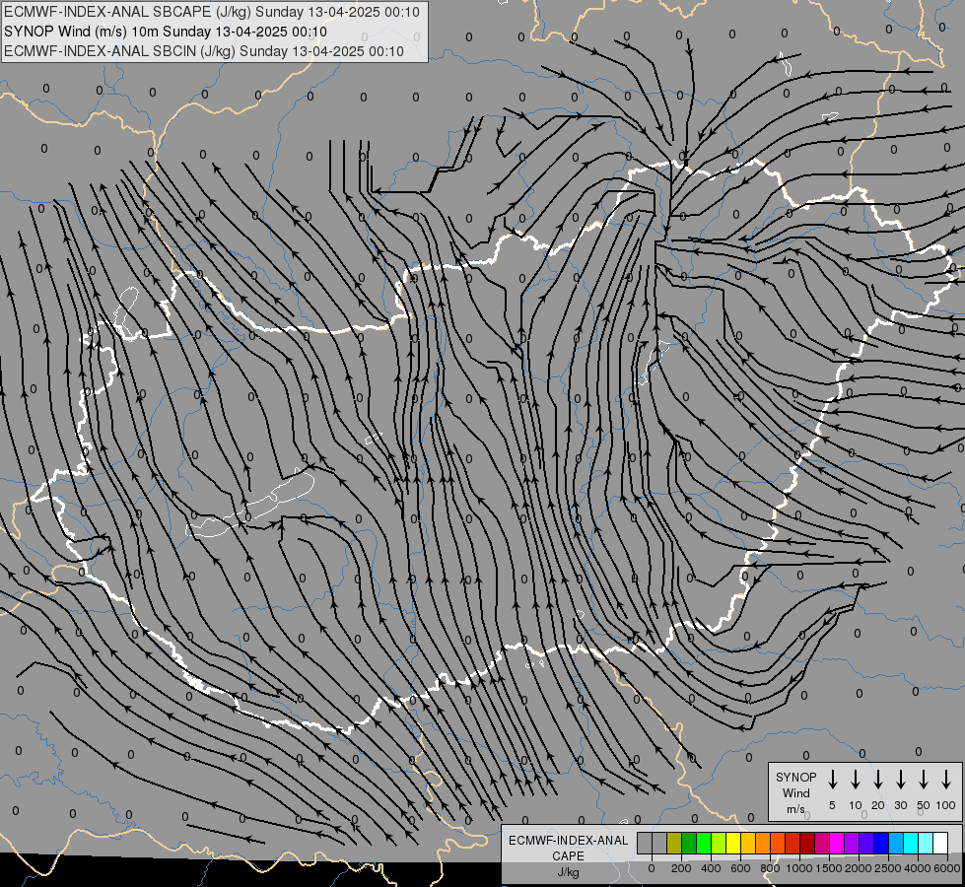Click the wind arrow above 10 m/s
The height and width of the screenshot is (887, 965).
[x=856, y=780]
